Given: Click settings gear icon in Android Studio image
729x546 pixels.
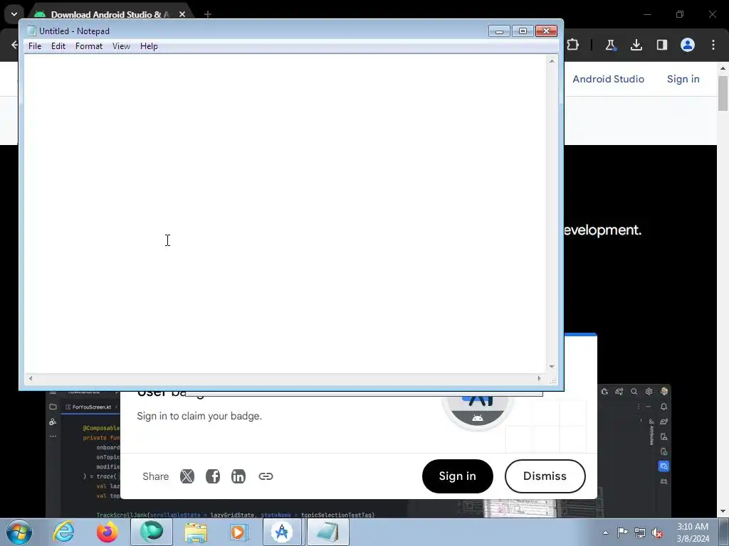Looking at the screenshot, I should (x=649, y=392).
